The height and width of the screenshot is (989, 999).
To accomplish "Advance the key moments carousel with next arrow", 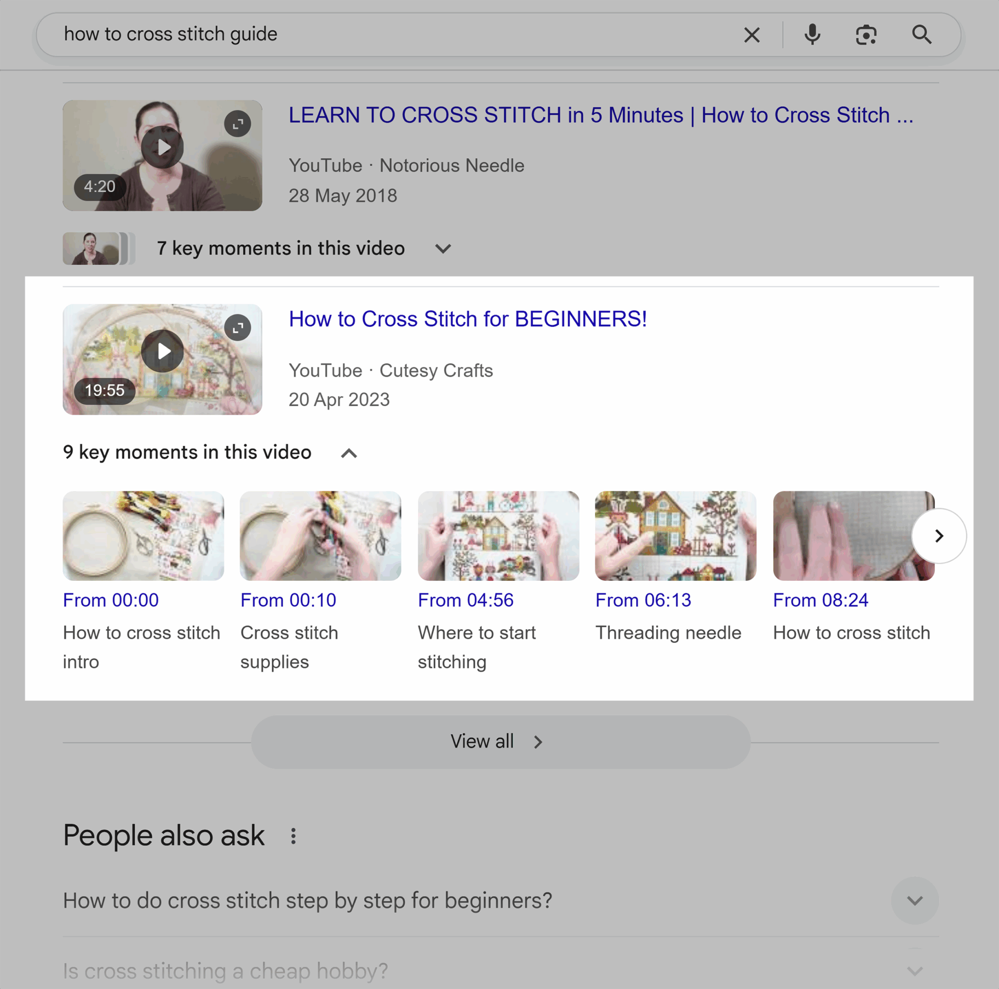I will [939, 536].
